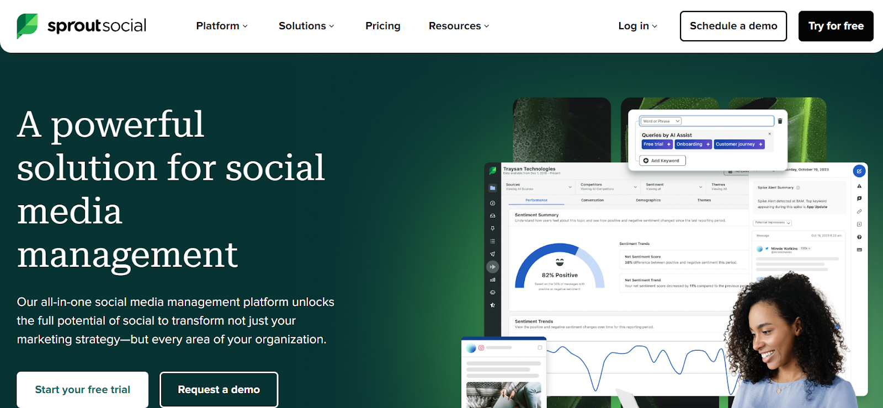
Task: Open the Log in dropdown
Action: pos(637,26)
